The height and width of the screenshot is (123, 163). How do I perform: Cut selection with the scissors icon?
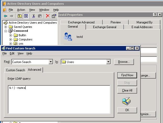click(x=34, y=16)
